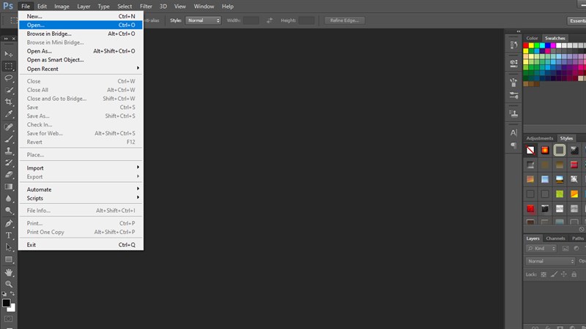Toggle adjustment layer filter

tap(576, 249)
